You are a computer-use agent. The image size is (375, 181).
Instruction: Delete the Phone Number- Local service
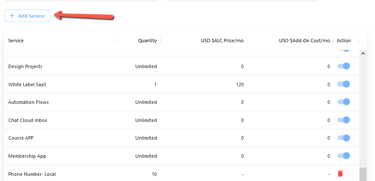(340, 174)
